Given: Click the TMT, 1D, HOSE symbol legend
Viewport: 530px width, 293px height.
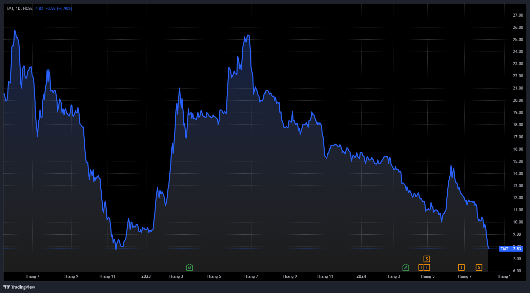Looking at the screenshot, I should pyautogui.click(x=19, y=8).
